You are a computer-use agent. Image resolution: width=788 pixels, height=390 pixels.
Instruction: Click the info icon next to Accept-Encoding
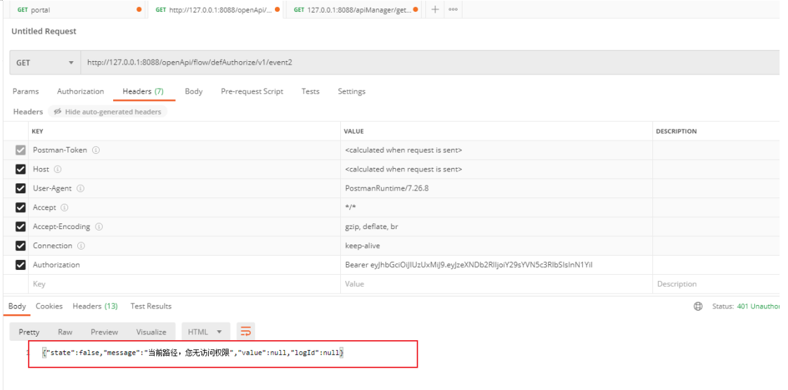tap(99, 227)
